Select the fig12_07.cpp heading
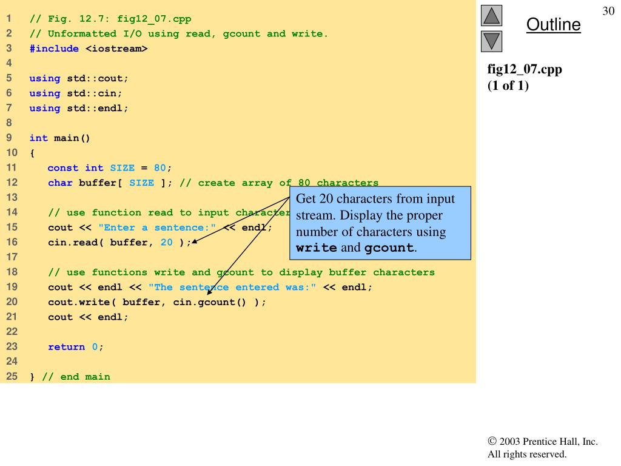Viewport: 621px width, 466px height. 525,69
